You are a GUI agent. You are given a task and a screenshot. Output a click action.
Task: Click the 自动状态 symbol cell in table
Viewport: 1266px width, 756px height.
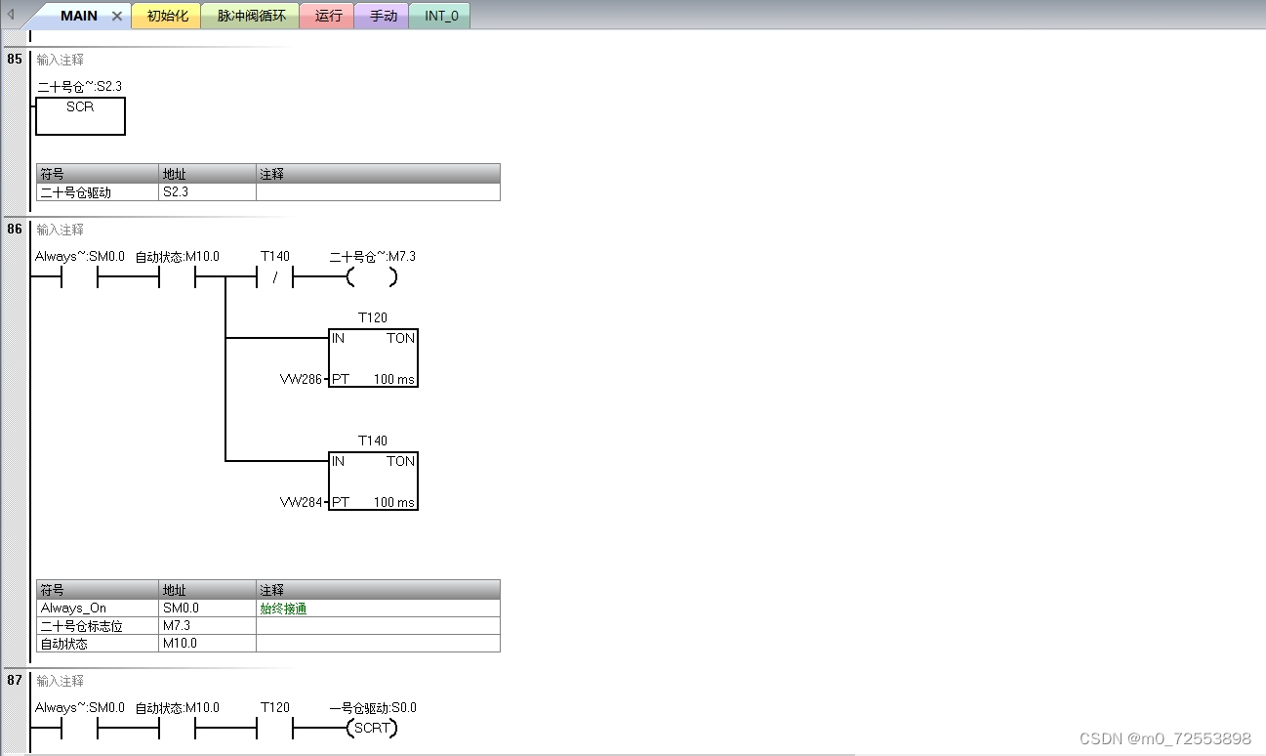pos(98,644)
